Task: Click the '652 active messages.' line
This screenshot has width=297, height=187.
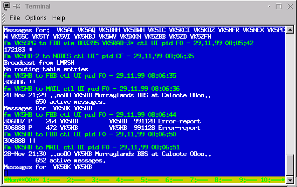Action: pyautogui.click(x=70, y=160)
